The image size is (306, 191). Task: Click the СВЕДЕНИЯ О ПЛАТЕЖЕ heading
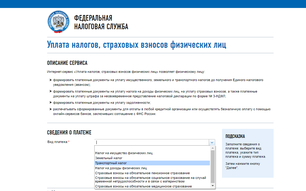(x=69, y=133)
